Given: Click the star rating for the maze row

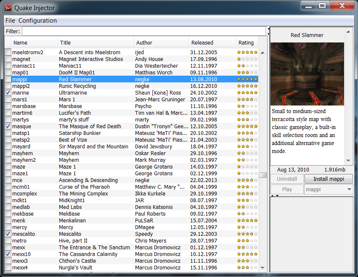Looking at the screenshot, I should click(x=247, y=166).
